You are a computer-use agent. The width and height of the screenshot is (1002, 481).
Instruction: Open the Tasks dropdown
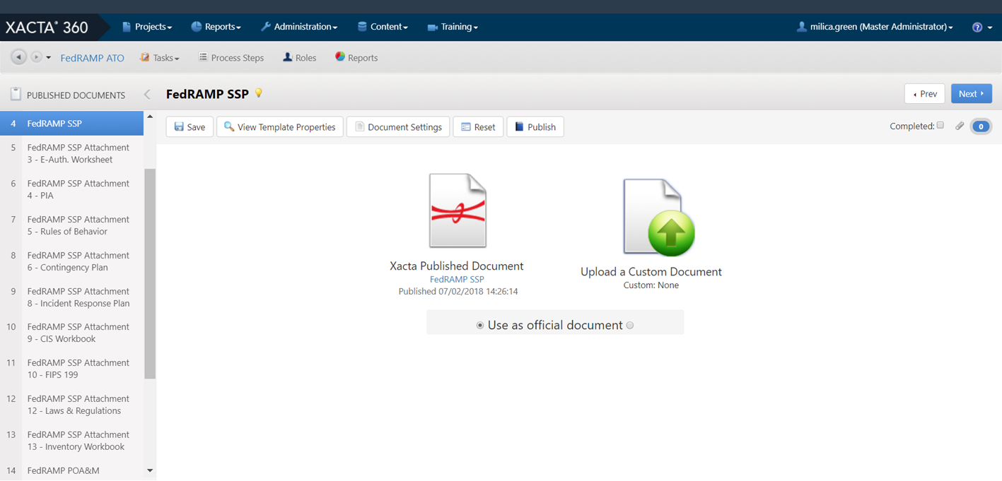point(160,58)
